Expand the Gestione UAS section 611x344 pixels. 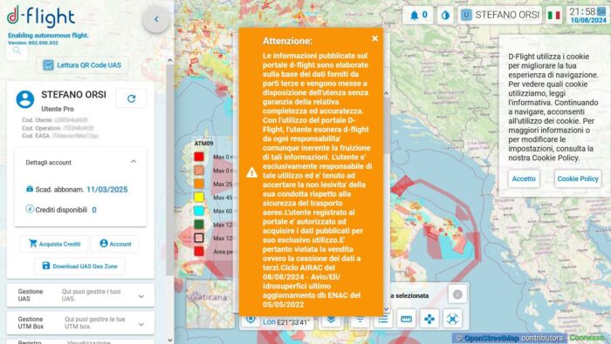coord(80,295)
